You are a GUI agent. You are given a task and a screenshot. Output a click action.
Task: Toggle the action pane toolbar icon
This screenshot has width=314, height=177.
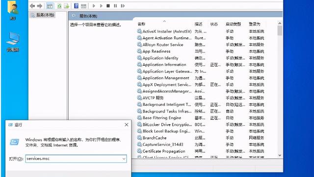coord(83,6)
